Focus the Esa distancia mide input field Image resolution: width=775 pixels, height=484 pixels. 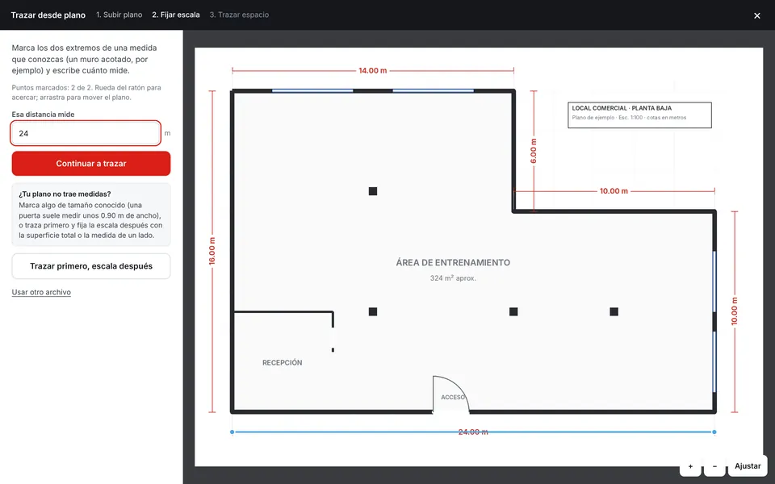[x=86, y=133]
